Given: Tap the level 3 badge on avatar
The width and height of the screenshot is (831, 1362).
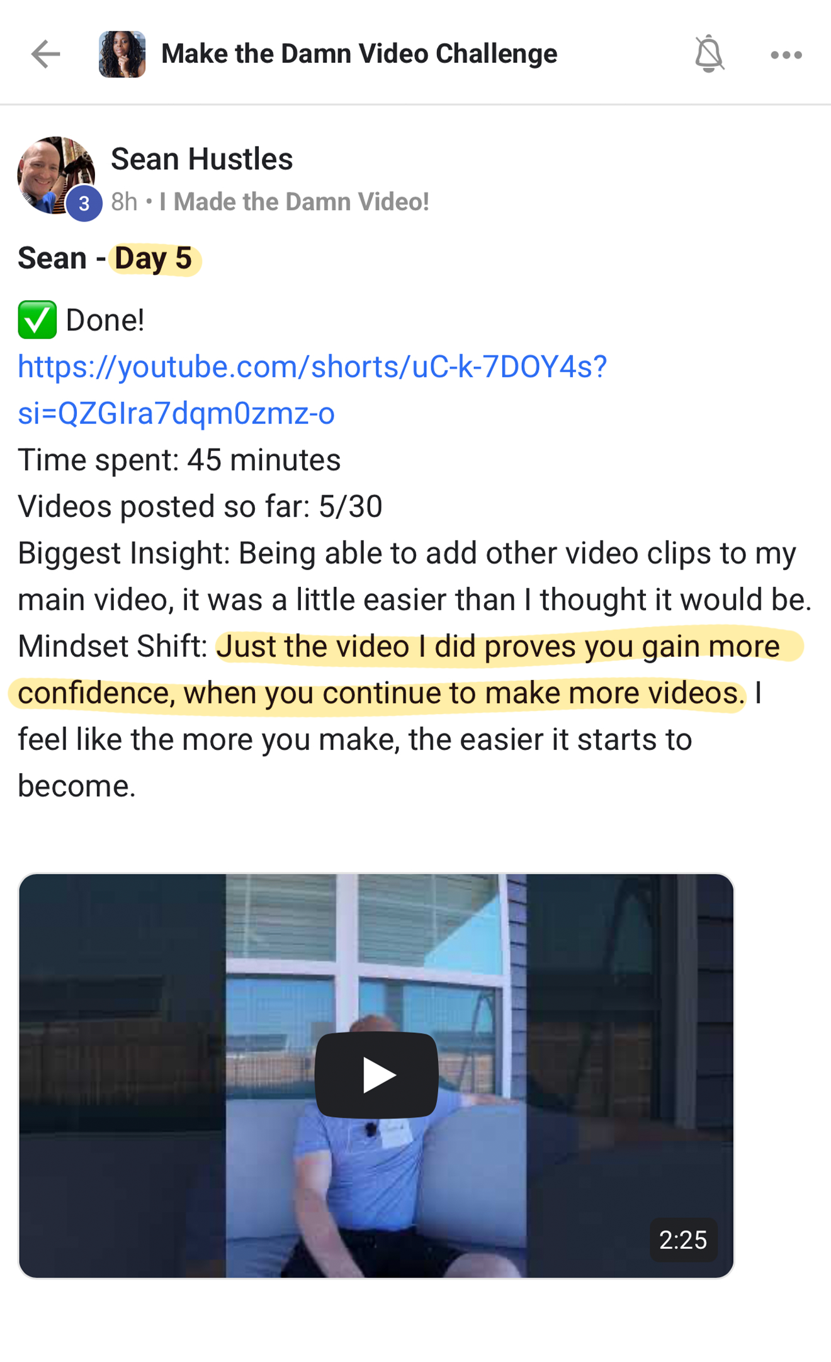Looking at the screenshot, I should [84, 203].
